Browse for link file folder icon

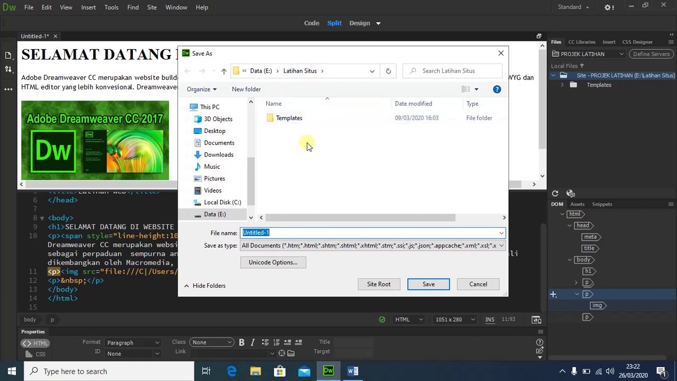click(x=291, y=353)
